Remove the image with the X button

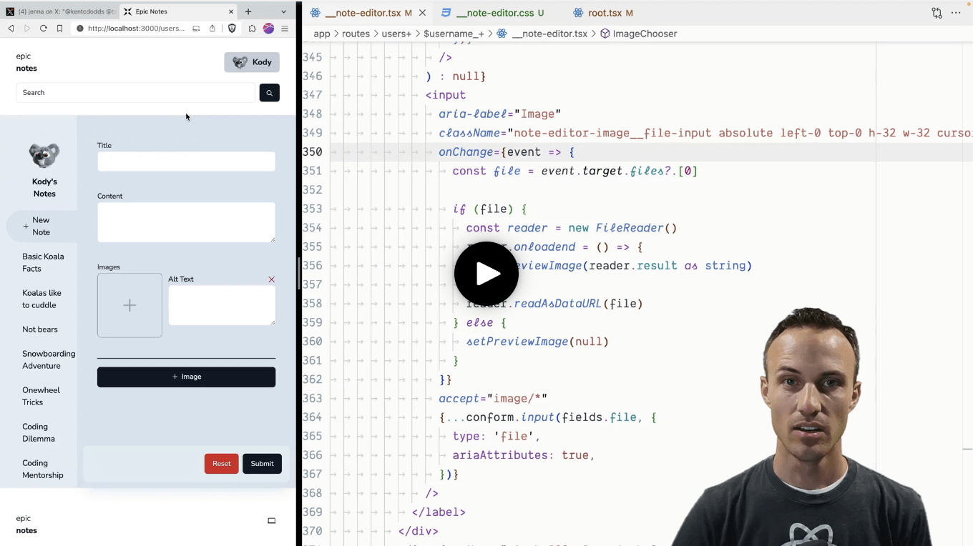tap(271, 279)
